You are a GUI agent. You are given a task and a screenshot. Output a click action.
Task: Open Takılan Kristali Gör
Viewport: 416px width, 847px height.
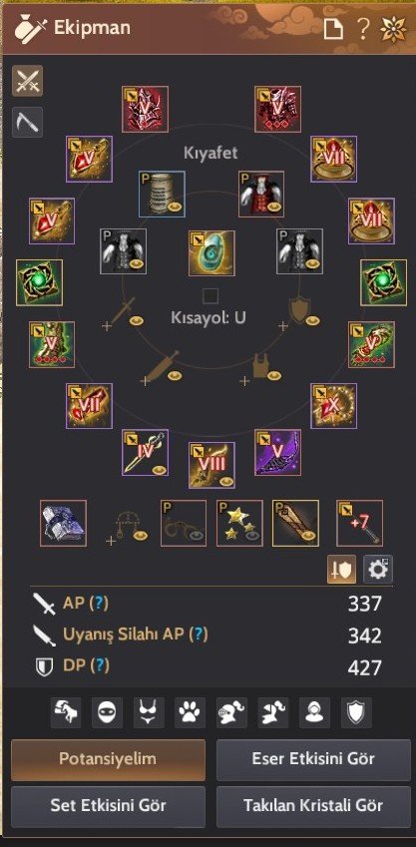click(x=313, y=806)
